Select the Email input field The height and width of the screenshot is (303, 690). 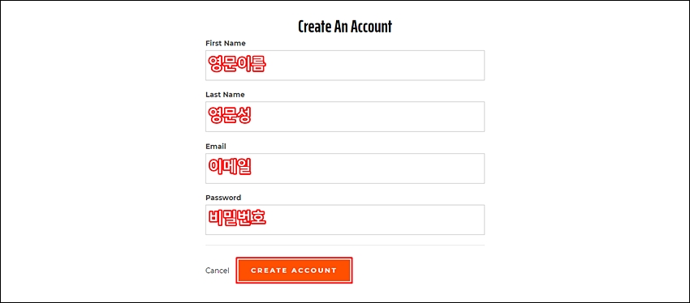pyautogui.click(x=344, y=169)
